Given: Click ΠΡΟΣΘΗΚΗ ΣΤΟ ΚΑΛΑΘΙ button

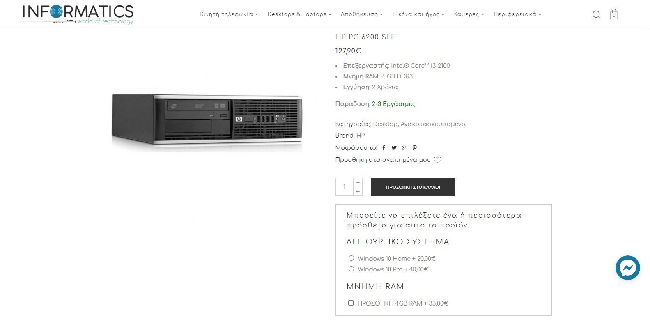Looking at the screenshot, I should tap(413, 187).
